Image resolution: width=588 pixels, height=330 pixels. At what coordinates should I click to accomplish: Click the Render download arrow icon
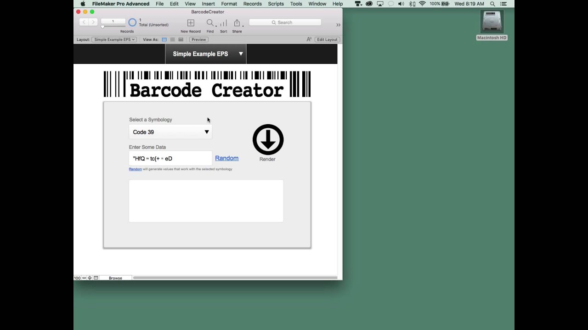(268, 139)
